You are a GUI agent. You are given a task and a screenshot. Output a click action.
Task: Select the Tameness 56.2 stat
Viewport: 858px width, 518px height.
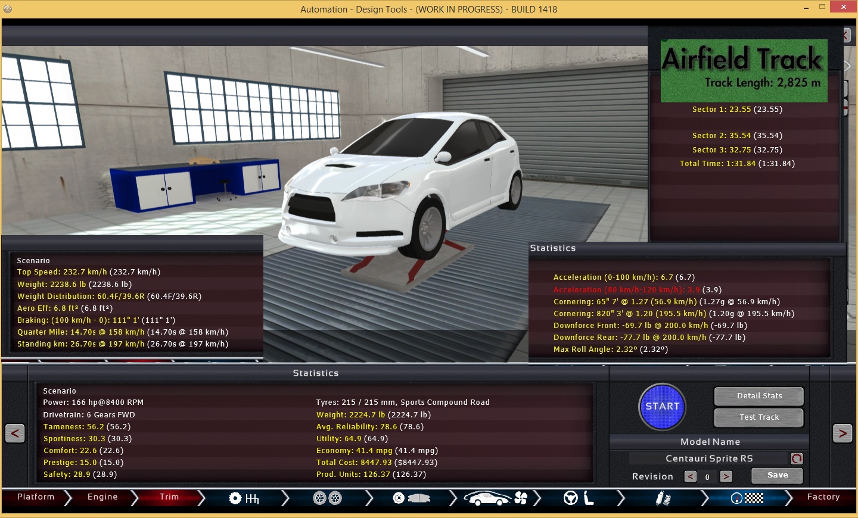click(87, 427)
